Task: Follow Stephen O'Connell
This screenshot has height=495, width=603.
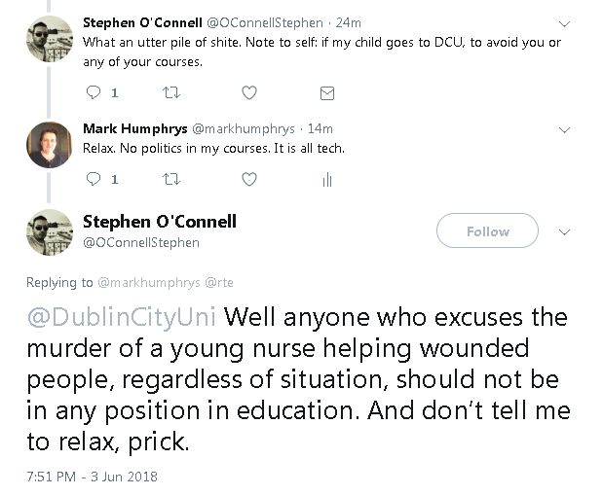Action: click(487, 231)
